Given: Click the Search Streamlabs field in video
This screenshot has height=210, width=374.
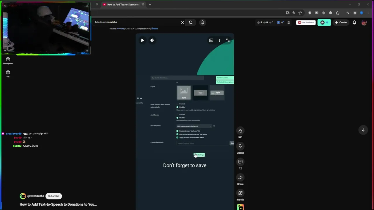Looking at the screenshot, I should [177, 78].
